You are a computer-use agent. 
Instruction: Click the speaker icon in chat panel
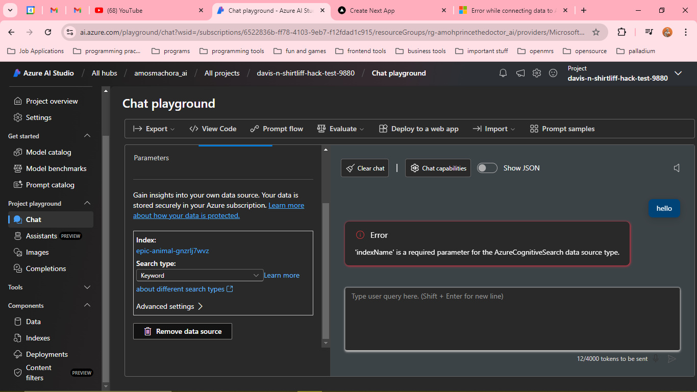(677, 168)
